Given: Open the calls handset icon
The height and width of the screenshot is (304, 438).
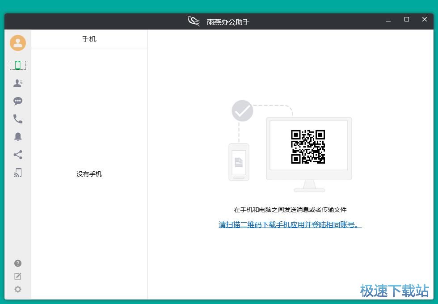Looking at the screenshot, I should click(x=18, y=119).
